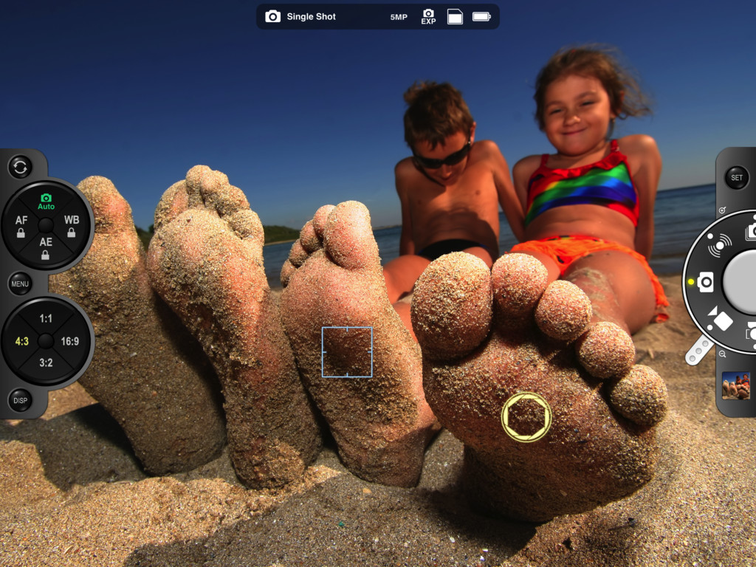The width and height of the screenshot is (756, 567).
Task: Tap the zoom-out magnifier icon
Action: tap(722, 354)
